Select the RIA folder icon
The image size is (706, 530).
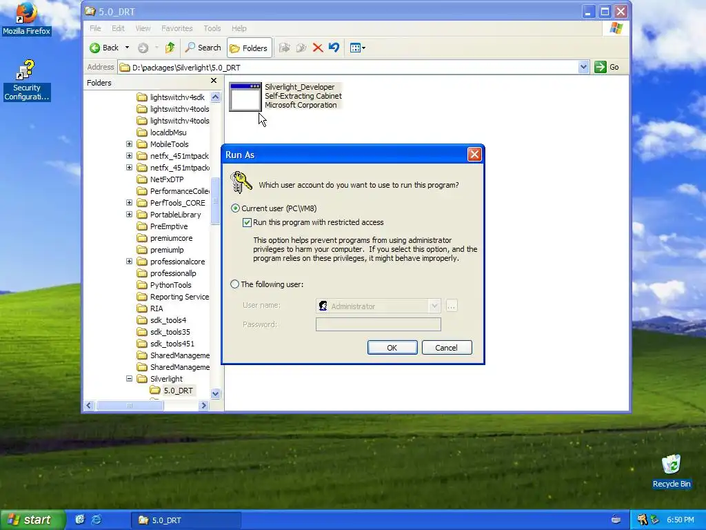142,308
